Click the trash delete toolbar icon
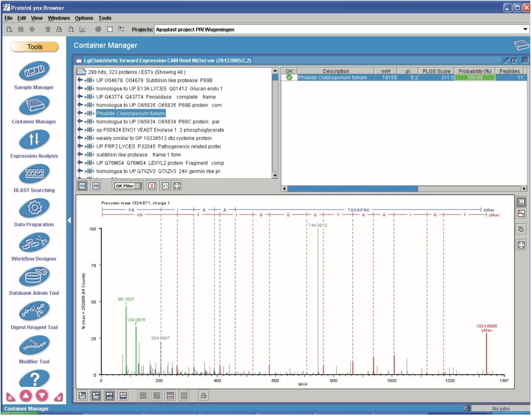Screen dimensions: 531x416 pyautogui.click(x=48, y=29)
